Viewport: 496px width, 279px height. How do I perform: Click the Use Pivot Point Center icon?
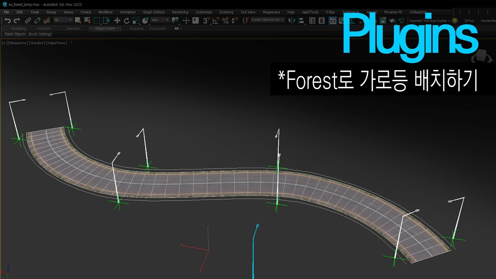tap(175, 20)
